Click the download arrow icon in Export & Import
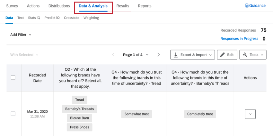 [176, 55]
